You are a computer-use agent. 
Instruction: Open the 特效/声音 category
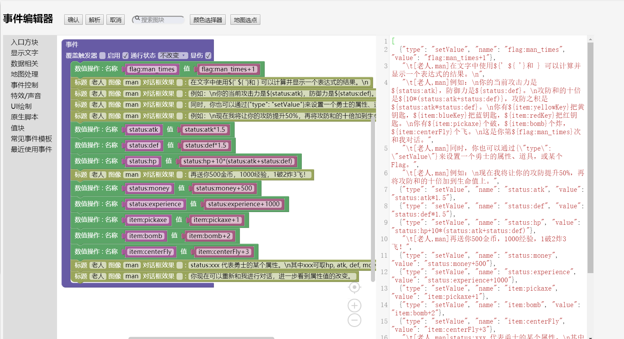26,96
